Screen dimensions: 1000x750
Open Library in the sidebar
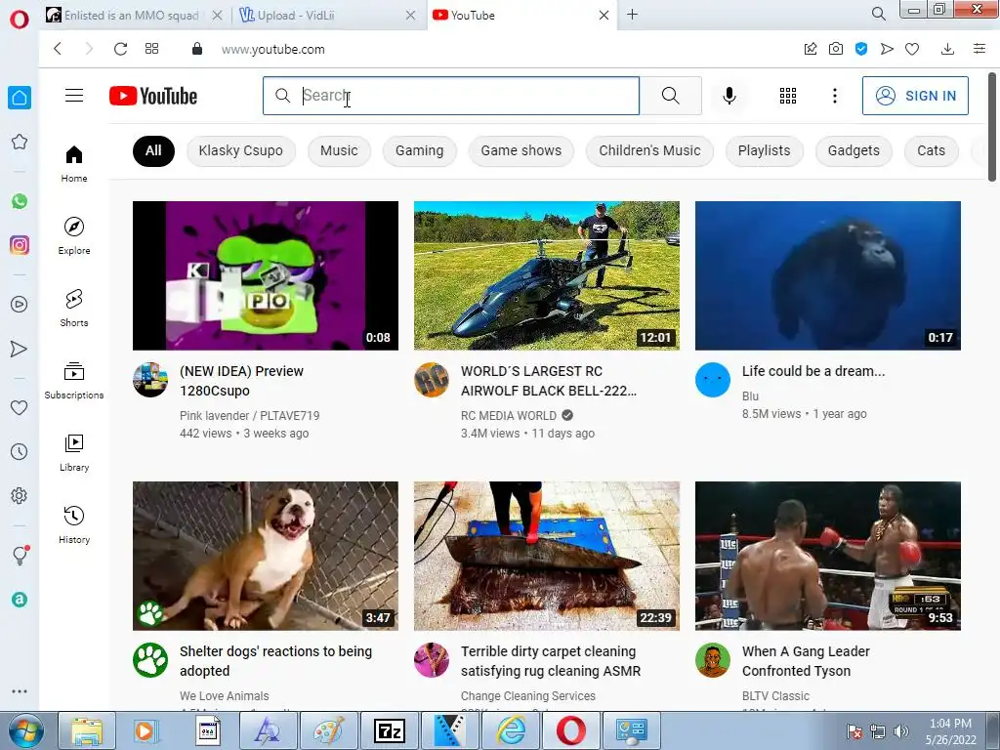pos(74,453)
